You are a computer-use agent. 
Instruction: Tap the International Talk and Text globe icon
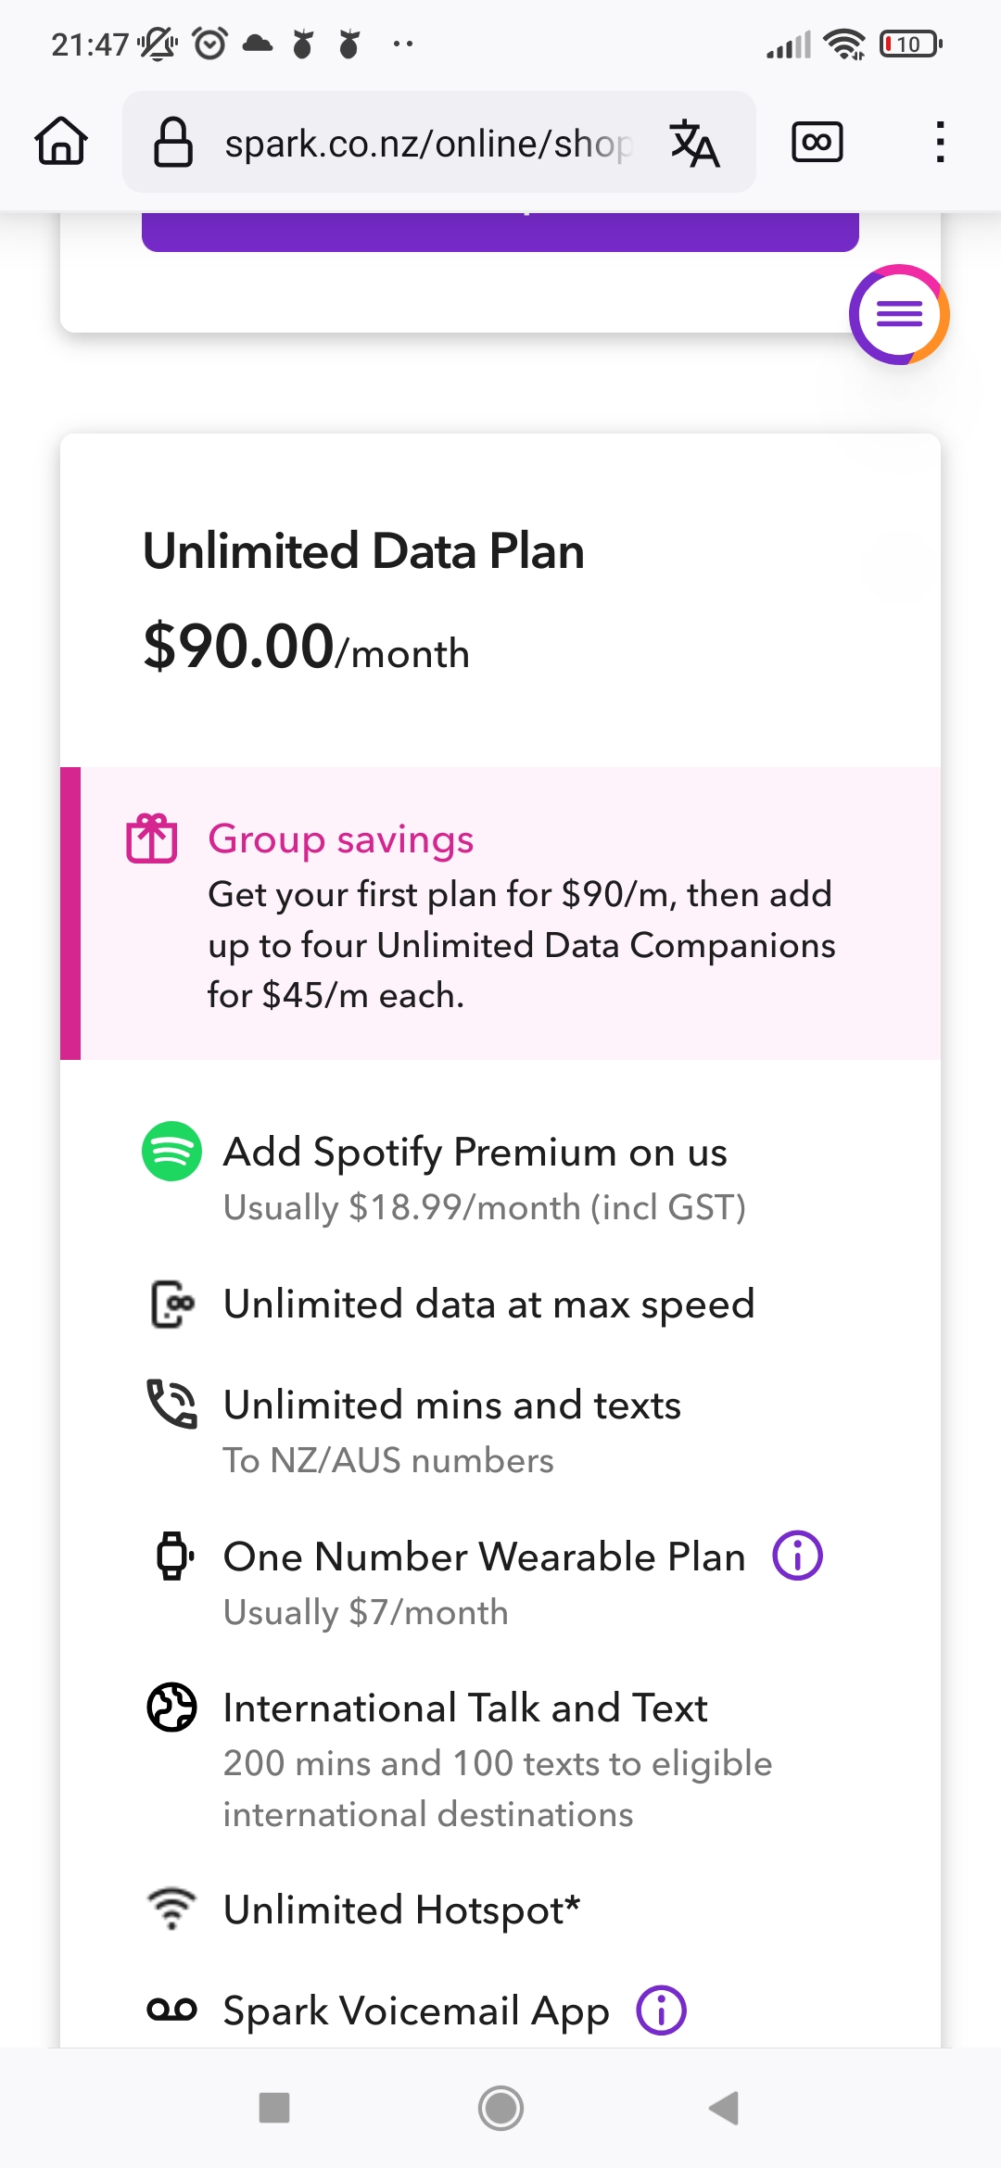(x=171, y=1707)
